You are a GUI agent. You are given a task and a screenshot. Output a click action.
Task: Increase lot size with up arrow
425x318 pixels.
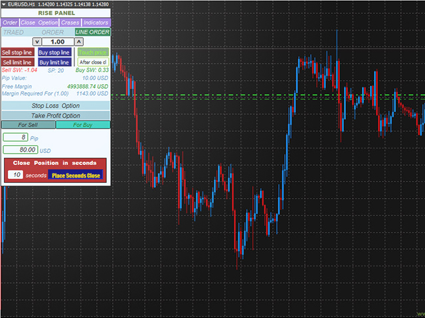(79, 42)
